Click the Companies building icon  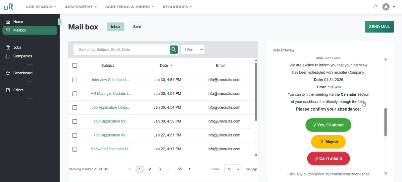click(x=8, y=56)
